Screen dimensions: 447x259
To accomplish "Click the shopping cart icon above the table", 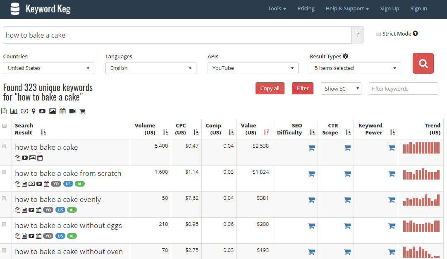I will click(x=82, y=111).
